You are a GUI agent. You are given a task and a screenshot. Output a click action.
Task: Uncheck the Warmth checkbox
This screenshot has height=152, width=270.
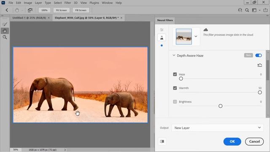[x=175, y=88]
